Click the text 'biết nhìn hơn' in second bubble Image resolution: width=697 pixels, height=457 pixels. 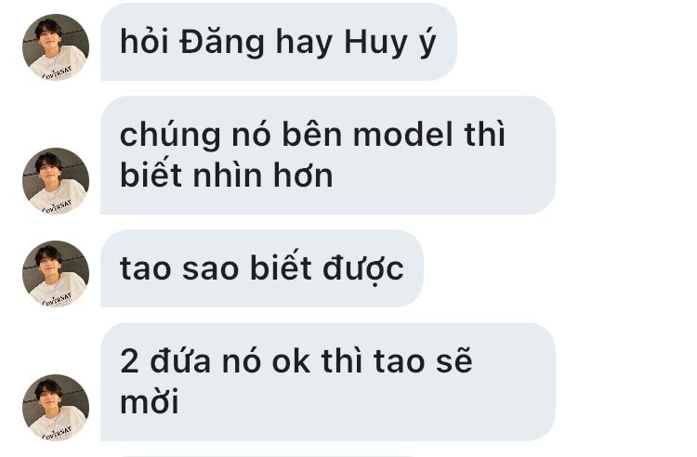click(226, 175)
